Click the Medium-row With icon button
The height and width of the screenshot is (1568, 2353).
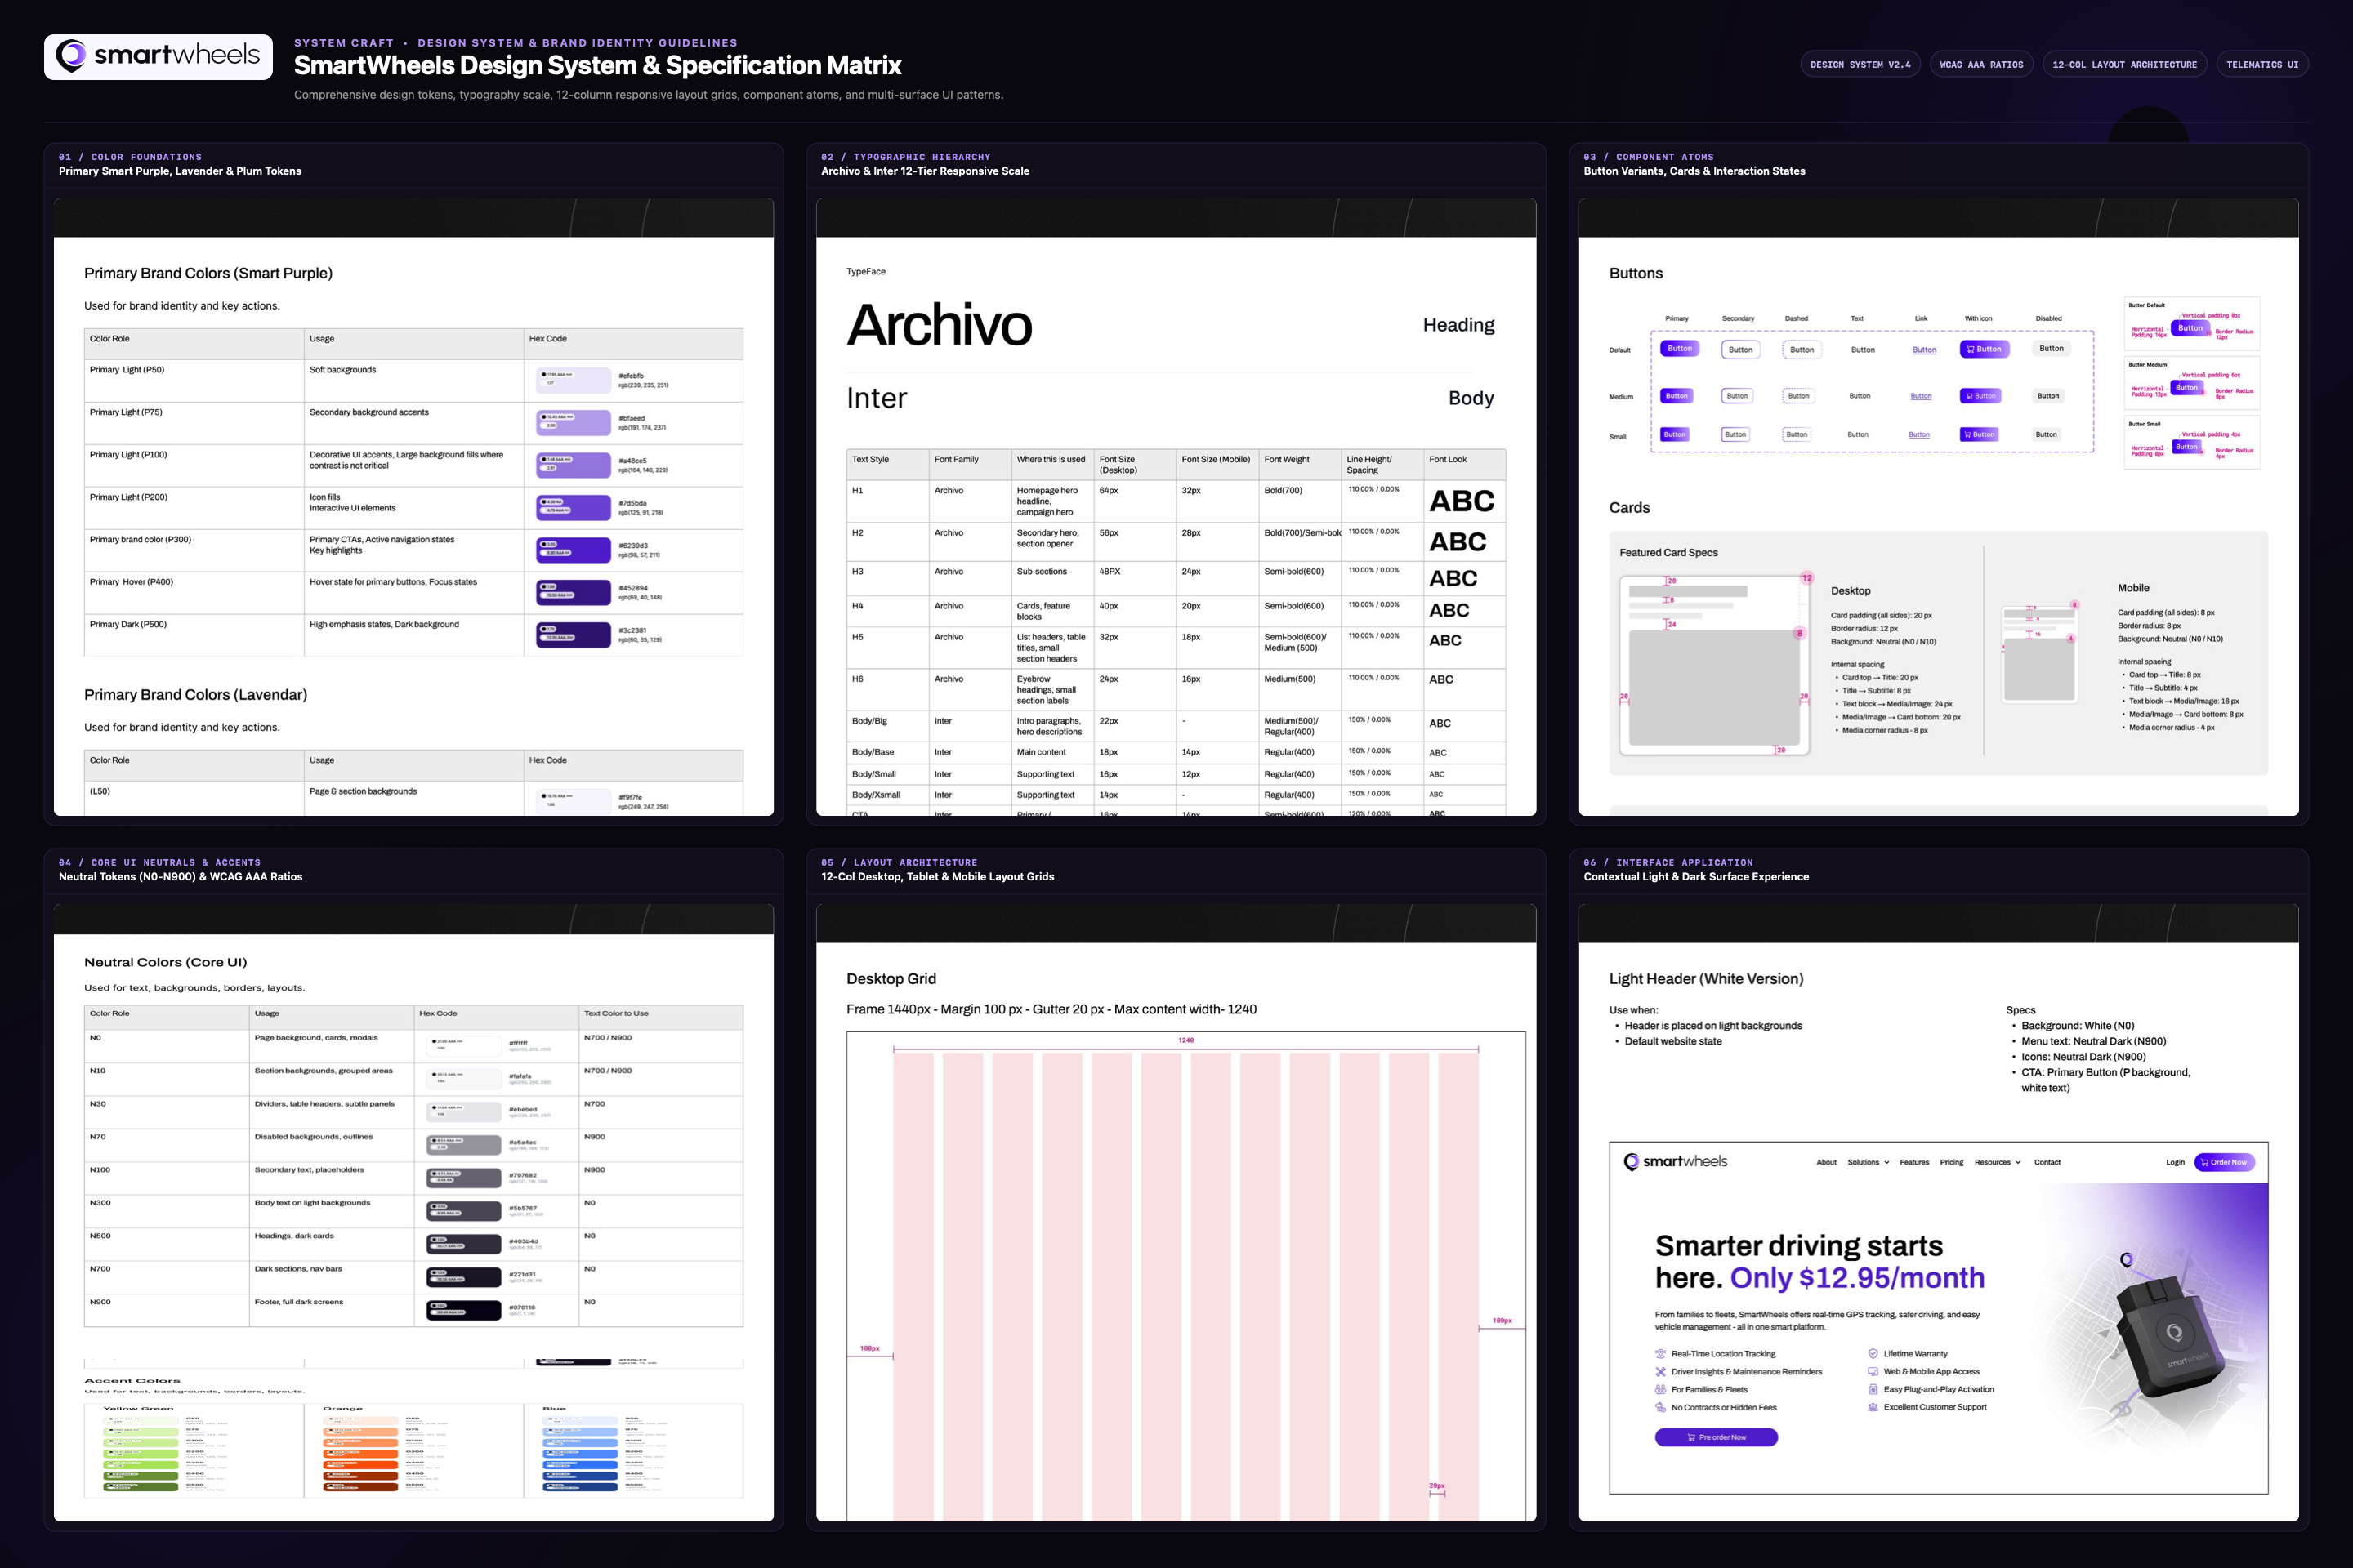(x=1980, y=396)
